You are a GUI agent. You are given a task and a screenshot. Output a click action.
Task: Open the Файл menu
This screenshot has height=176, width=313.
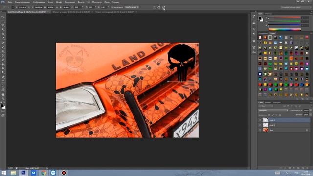coord(10,2)
